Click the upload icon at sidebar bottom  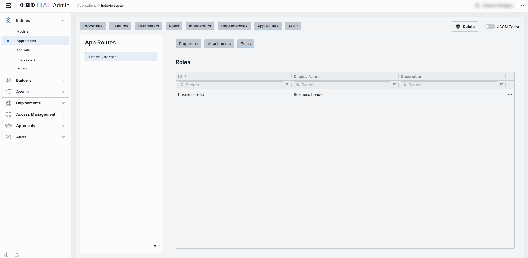coord(17,254)
